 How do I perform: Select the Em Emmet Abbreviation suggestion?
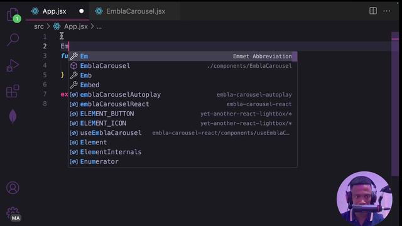[x=183, y=56]
